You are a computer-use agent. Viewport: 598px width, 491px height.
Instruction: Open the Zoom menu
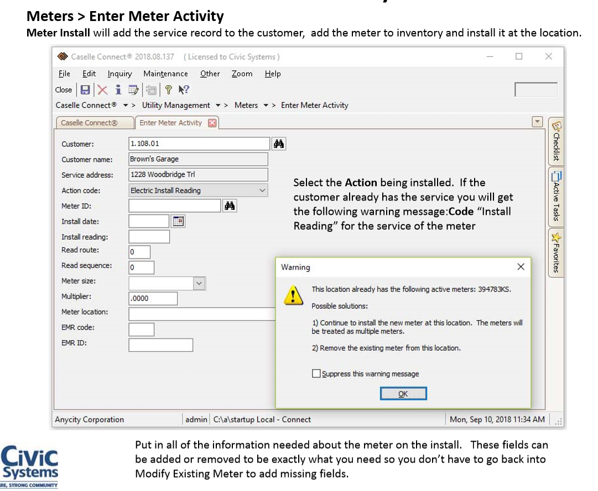242,73
